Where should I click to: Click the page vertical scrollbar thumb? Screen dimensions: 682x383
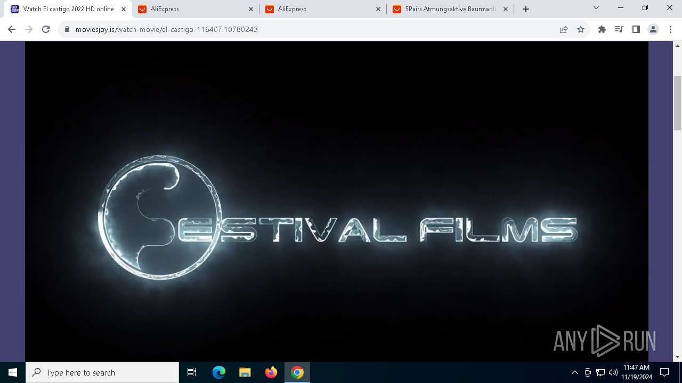coord(678,103)
